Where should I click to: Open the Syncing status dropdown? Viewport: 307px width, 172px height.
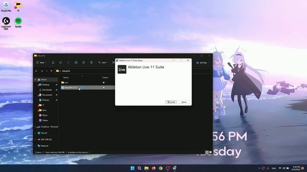tap(202, 63)
